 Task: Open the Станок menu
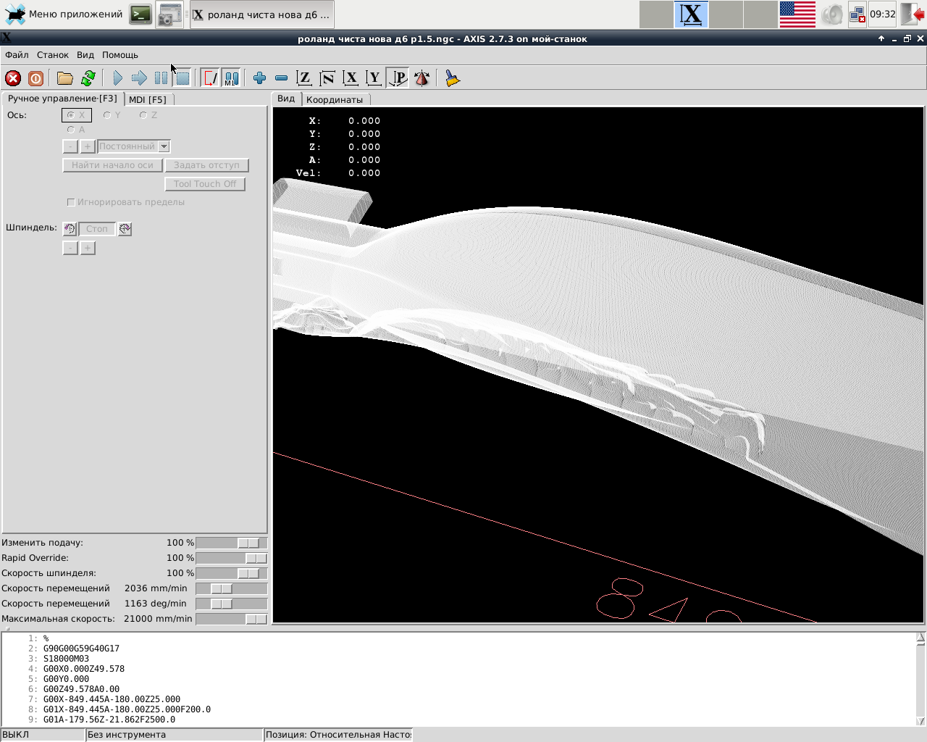(52, 55)
